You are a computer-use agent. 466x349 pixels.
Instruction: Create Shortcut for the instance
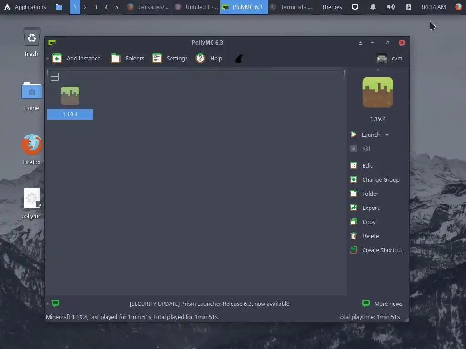[x=376, y=250]
